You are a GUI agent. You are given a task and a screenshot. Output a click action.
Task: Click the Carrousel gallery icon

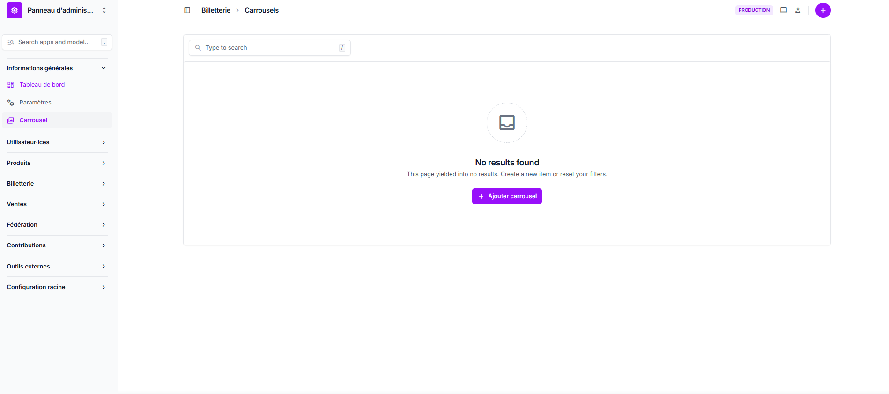[11, 120]
